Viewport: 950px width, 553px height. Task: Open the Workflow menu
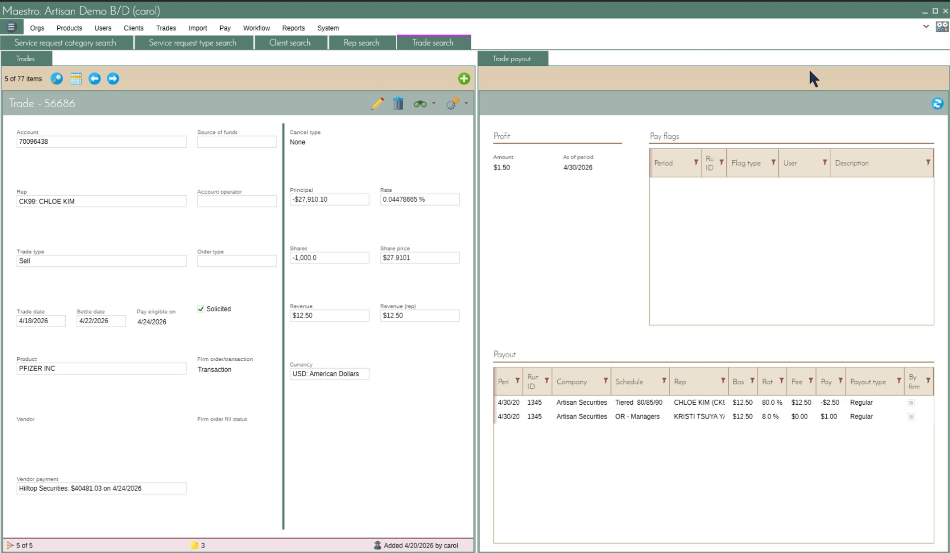click(256, 28)
